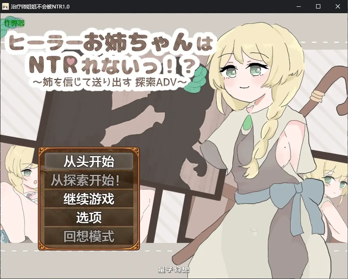Viewport: 348px width, 279px height.
Task: Open the 选项 options menu
Action: pyautogui.click(x=89, y=217)
